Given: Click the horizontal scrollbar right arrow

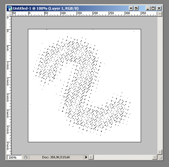Looking at the screenshot, I should tap(155, 157).
